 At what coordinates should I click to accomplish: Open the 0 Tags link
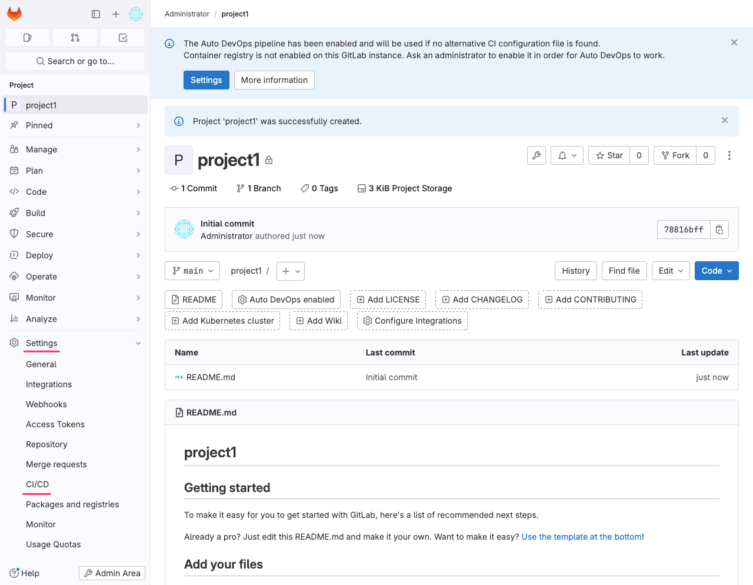click(319, 188)
